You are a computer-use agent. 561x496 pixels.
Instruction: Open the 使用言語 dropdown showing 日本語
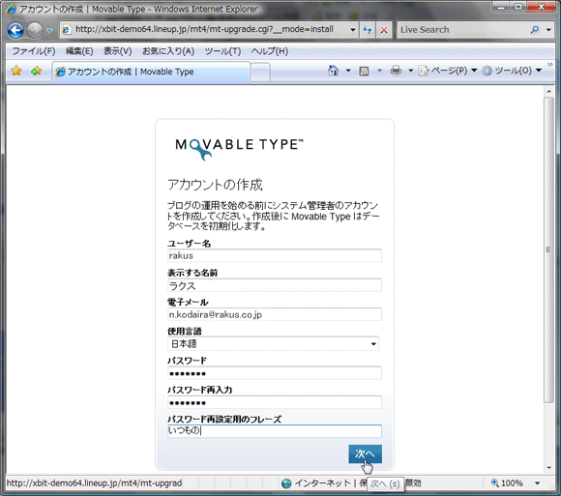pyautogui.click(x=274, y=344)
